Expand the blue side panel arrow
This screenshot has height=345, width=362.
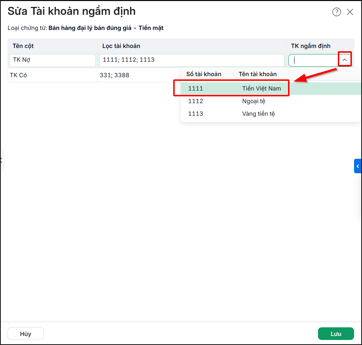[358, 166]
